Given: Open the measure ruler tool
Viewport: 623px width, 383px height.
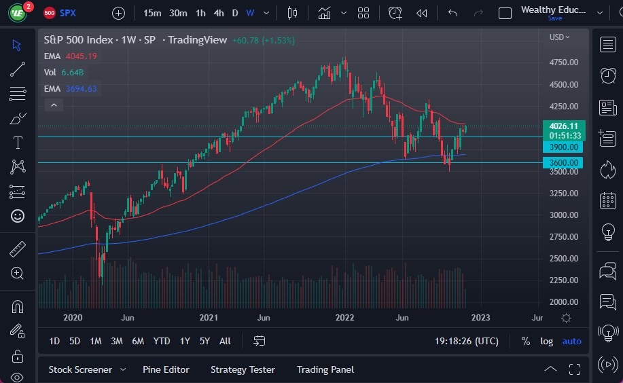Looking at the screenshot, I should coord(18,249).
